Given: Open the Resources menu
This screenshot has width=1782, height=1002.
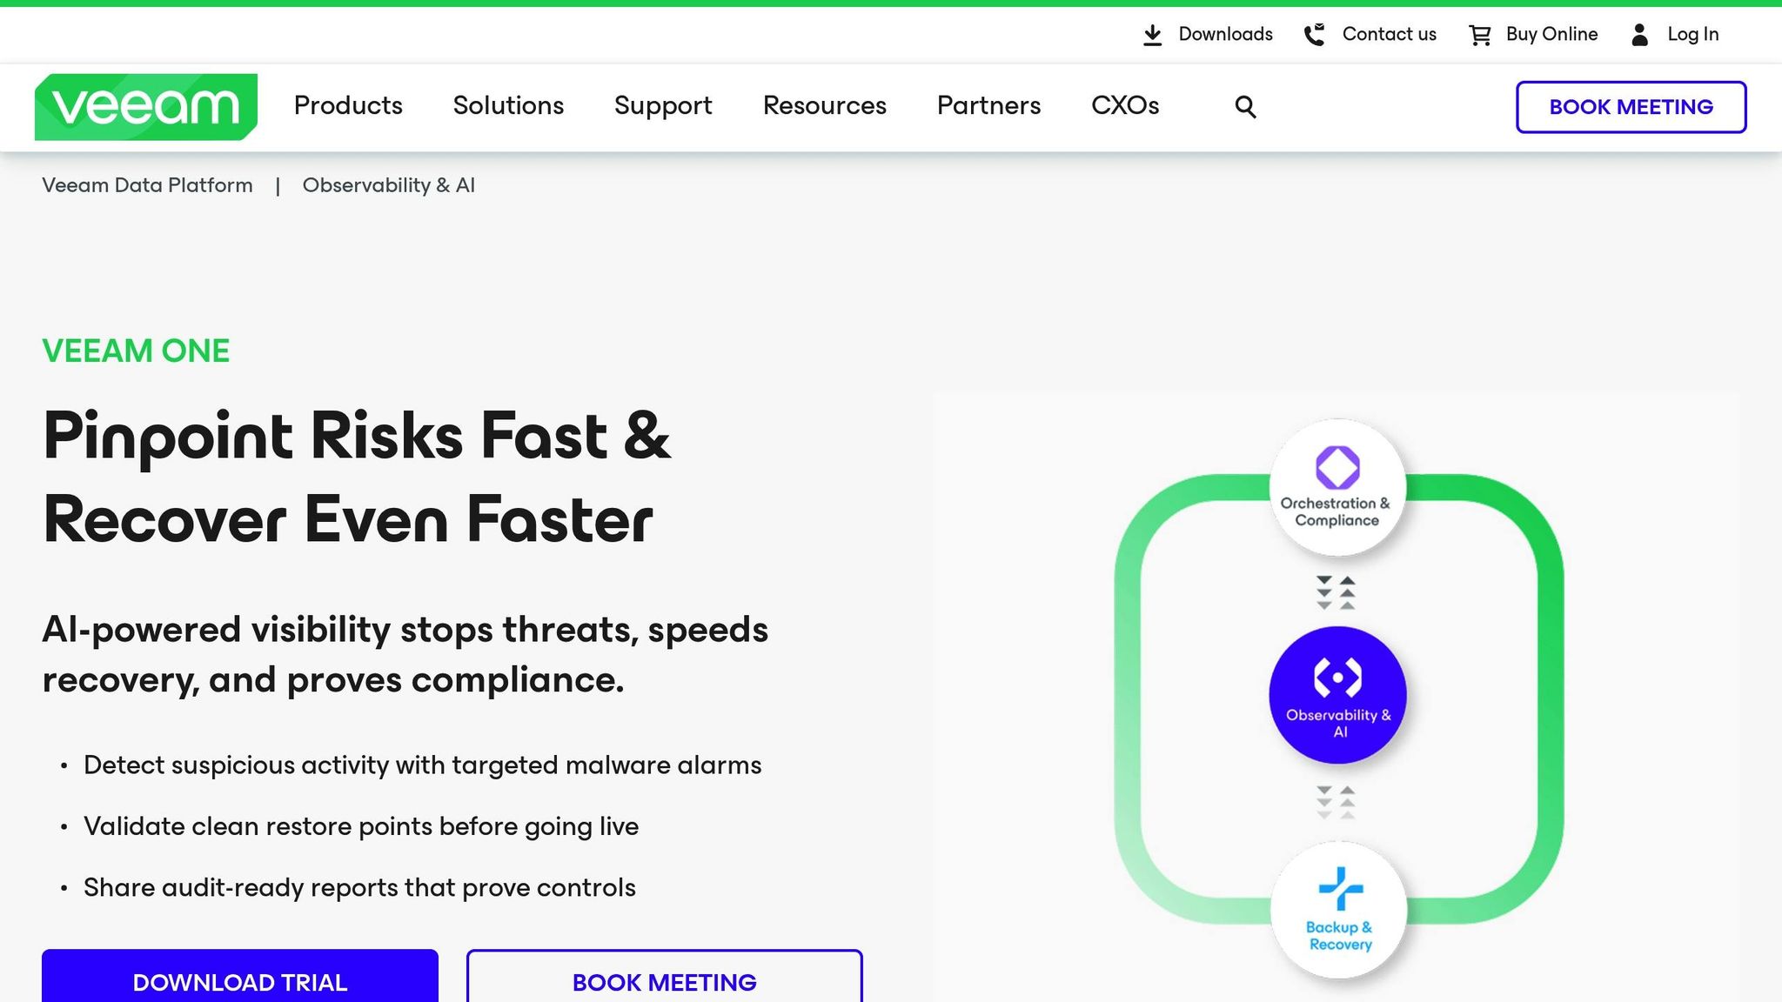Looking at the screenshot, I should coord(824,106).
